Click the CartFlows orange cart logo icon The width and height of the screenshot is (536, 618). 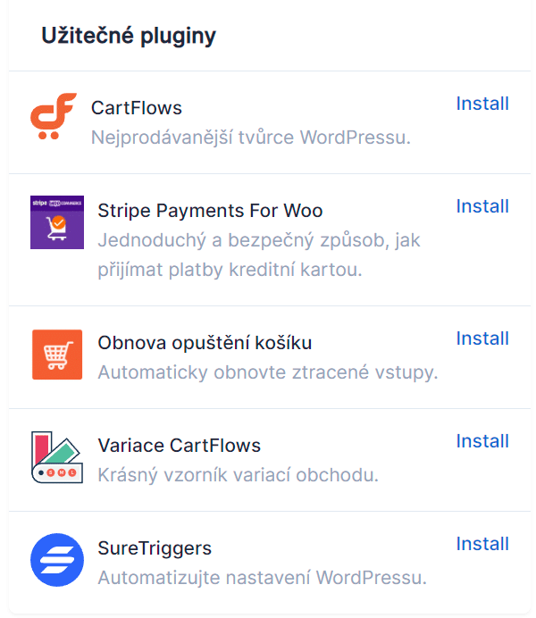(x=54, y=116)
